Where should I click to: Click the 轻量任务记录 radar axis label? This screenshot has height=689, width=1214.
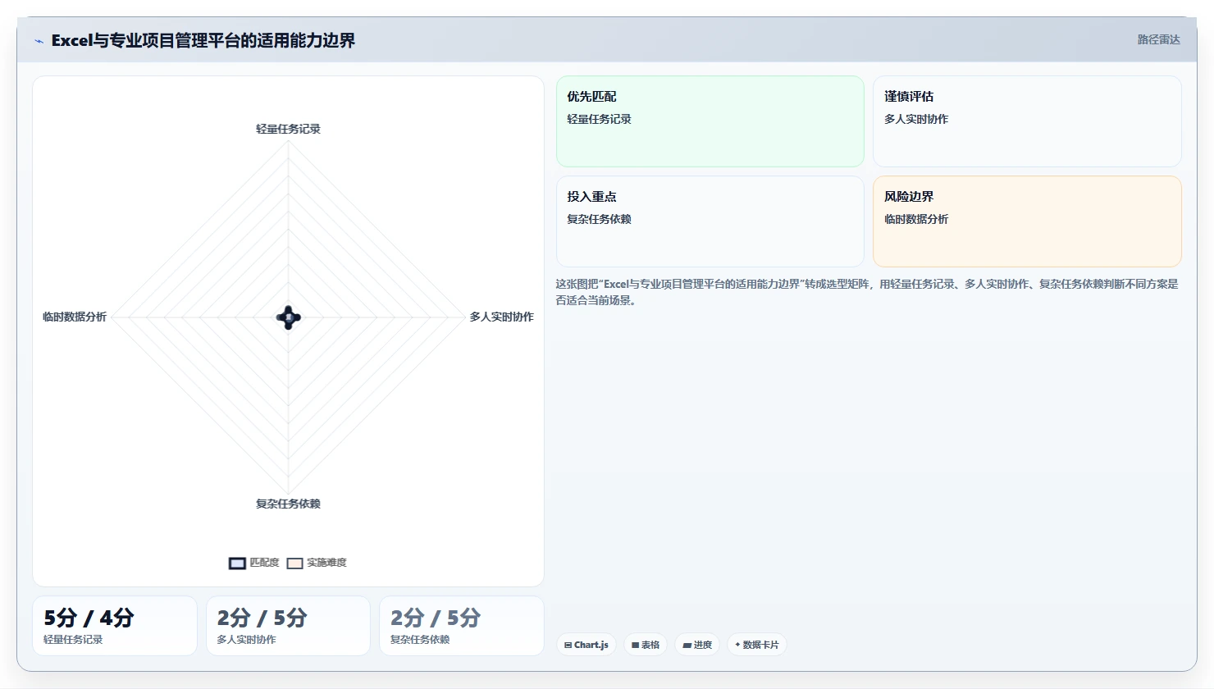[x=288, y=129]
